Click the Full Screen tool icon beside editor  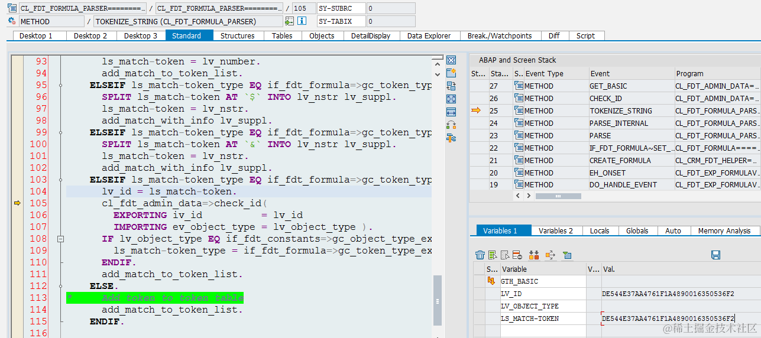pos(451,99)
